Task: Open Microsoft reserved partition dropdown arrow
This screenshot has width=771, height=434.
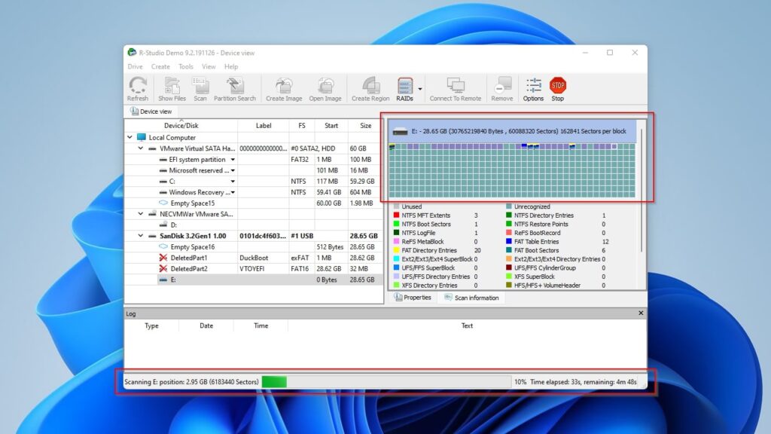Action: [233, 170]
